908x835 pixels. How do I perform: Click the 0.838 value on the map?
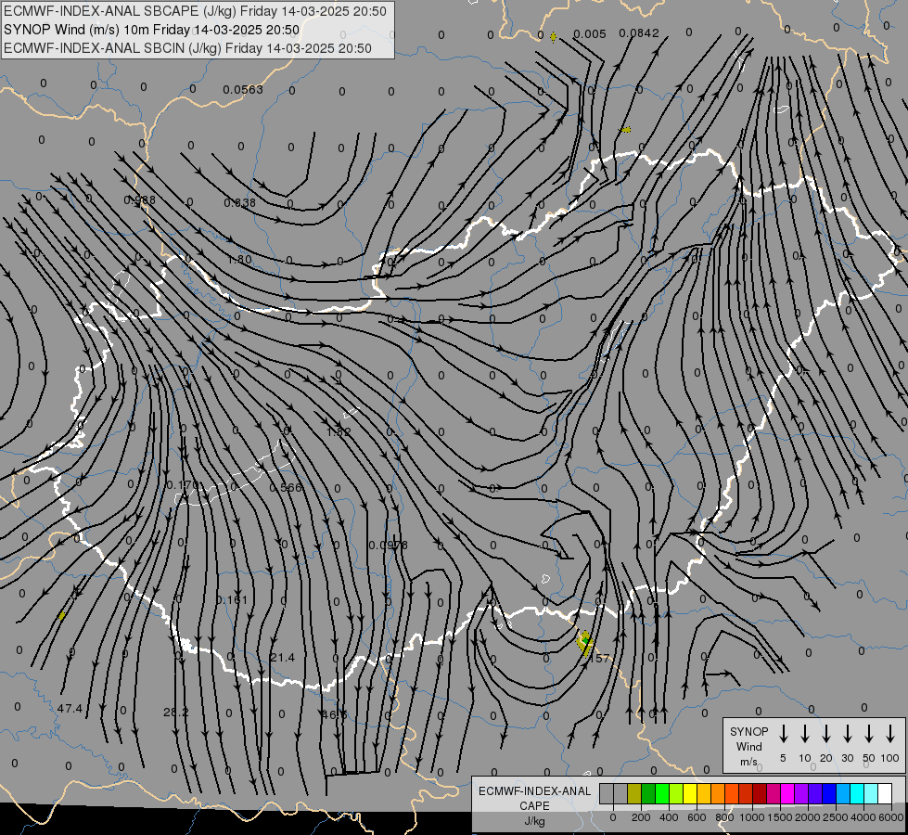click(x=239, y=202)
